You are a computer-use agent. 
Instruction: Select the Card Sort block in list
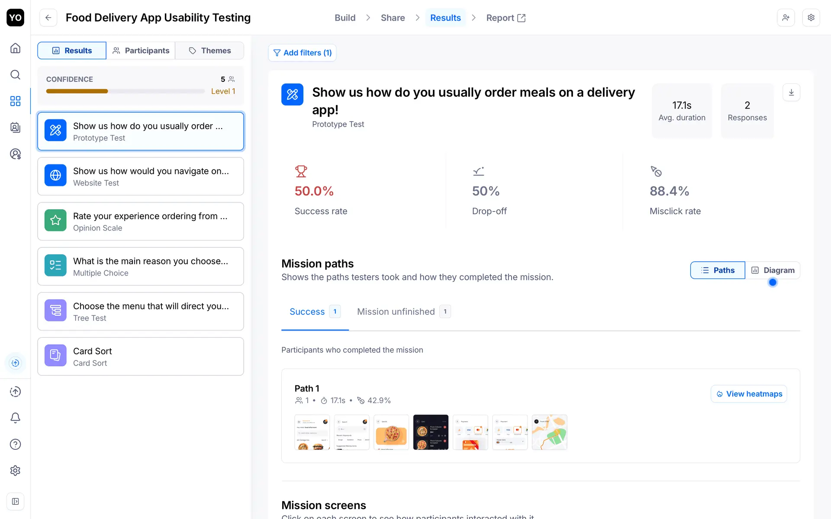pos(141,356)
